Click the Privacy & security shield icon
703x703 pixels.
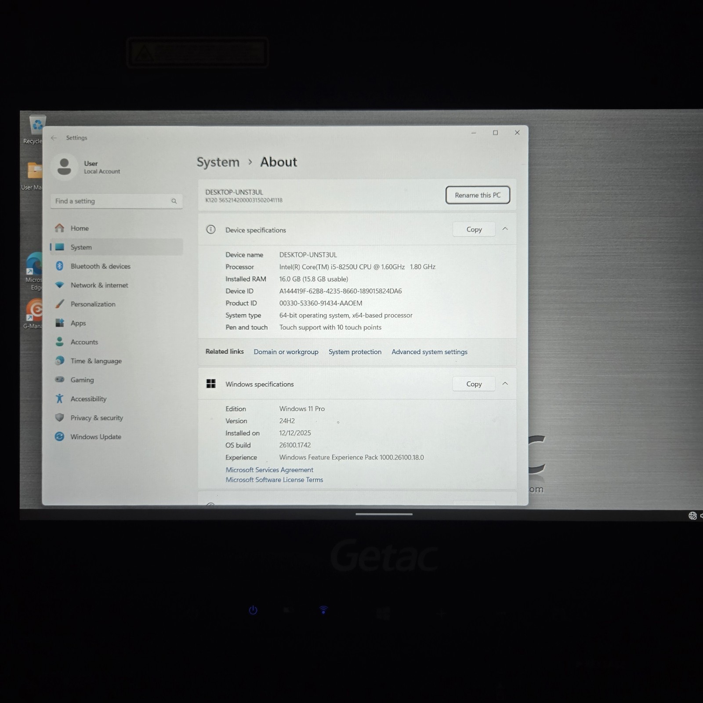pos(60,417)
